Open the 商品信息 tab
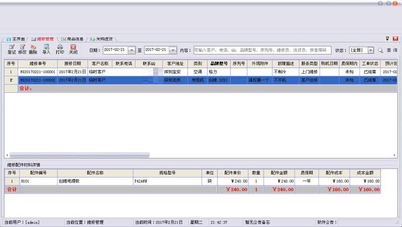 tap(72, 39)
